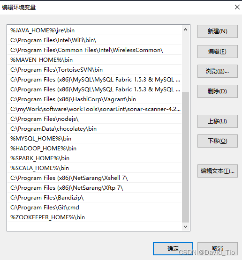Select the C:\Program Files\Git\cmd entry
Screen dimensions: 242x260
pyautogui.click(x=94, y=207)
